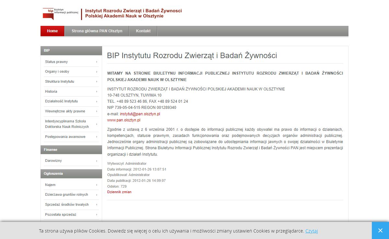Image resolution: width=389 pixels, height=239 pixels.
Task: Open Najem under Ogłoszenia
Action: click(71, 185)
